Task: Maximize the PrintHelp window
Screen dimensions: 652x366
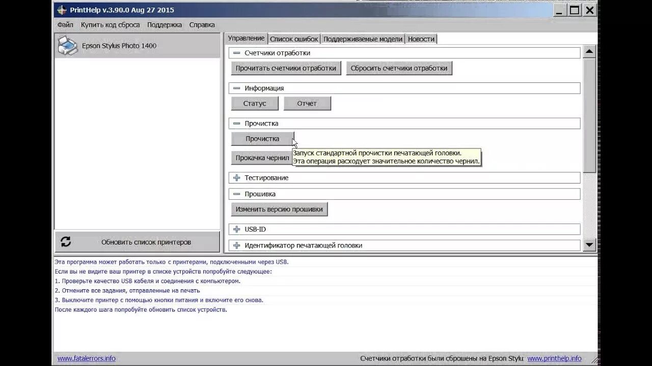Action: pos(575,10)
